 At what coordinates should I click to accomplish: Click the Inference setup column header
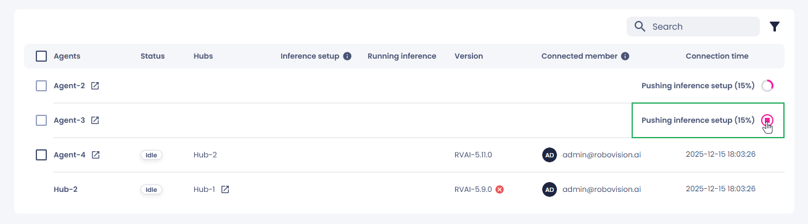310,56
